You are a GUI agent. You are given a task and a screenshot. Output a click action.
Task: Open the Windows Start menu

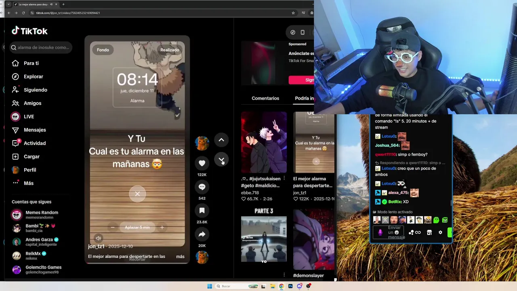[x=210, y=286]
